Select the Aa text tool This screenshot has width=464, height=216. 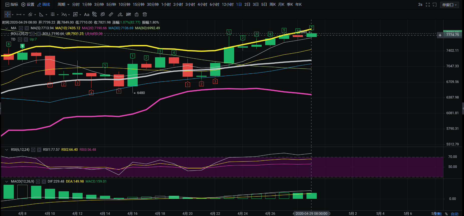pyautogui.click(x=87, y=14)
